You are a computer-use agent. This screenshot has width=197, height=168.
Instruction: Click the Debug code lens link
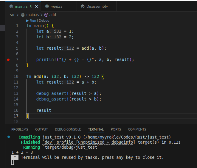pos(44,21)
